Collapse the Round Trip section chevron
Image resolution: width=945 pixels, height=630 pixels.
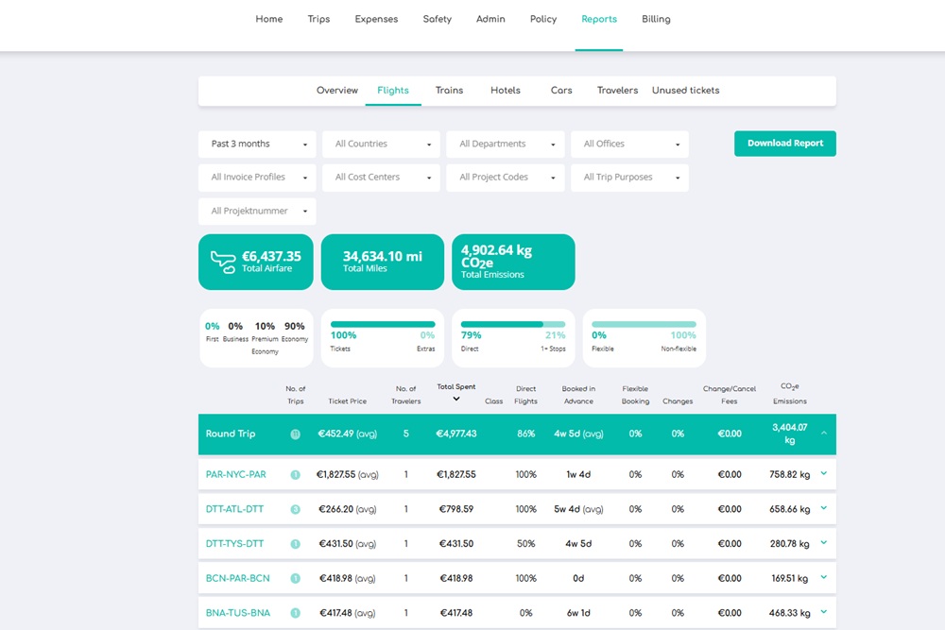tap(823, 433)
